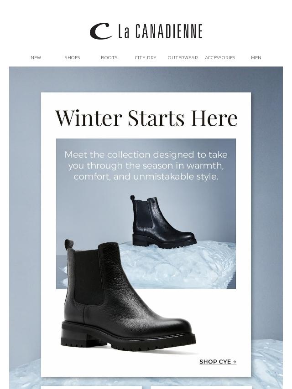Select the CITY DRY navigation link
This screenshot has height=389, width=292.
pyautogui.click(x=146, y=57)
